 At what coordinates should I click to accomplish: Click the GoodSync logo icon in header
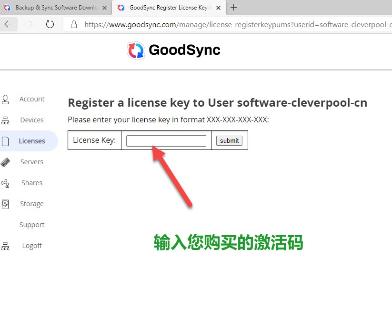136,50
